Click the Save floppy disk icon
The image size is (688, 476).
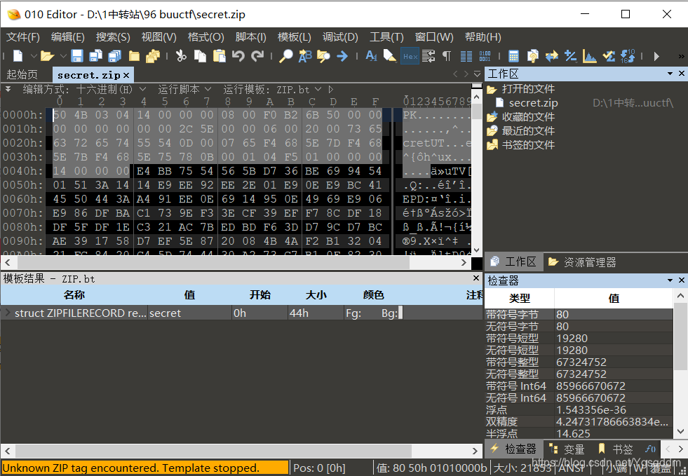pos(77,55)
